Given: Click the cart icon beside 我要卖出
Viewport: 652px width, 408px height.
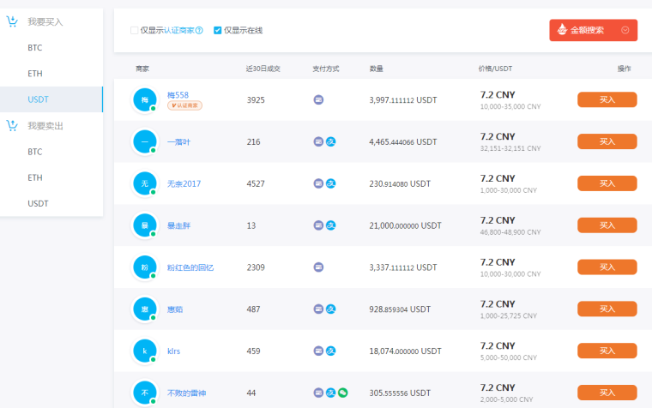Looking at the screenshot, I should [x=12, y=125].
